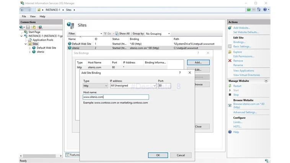Click the Explore folder icon
Screen dimensions: 290x163
tap(230, 52)
